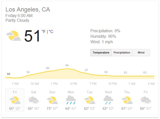
Task: Click the large partly cloudy current weather icon
Action: 13,36
